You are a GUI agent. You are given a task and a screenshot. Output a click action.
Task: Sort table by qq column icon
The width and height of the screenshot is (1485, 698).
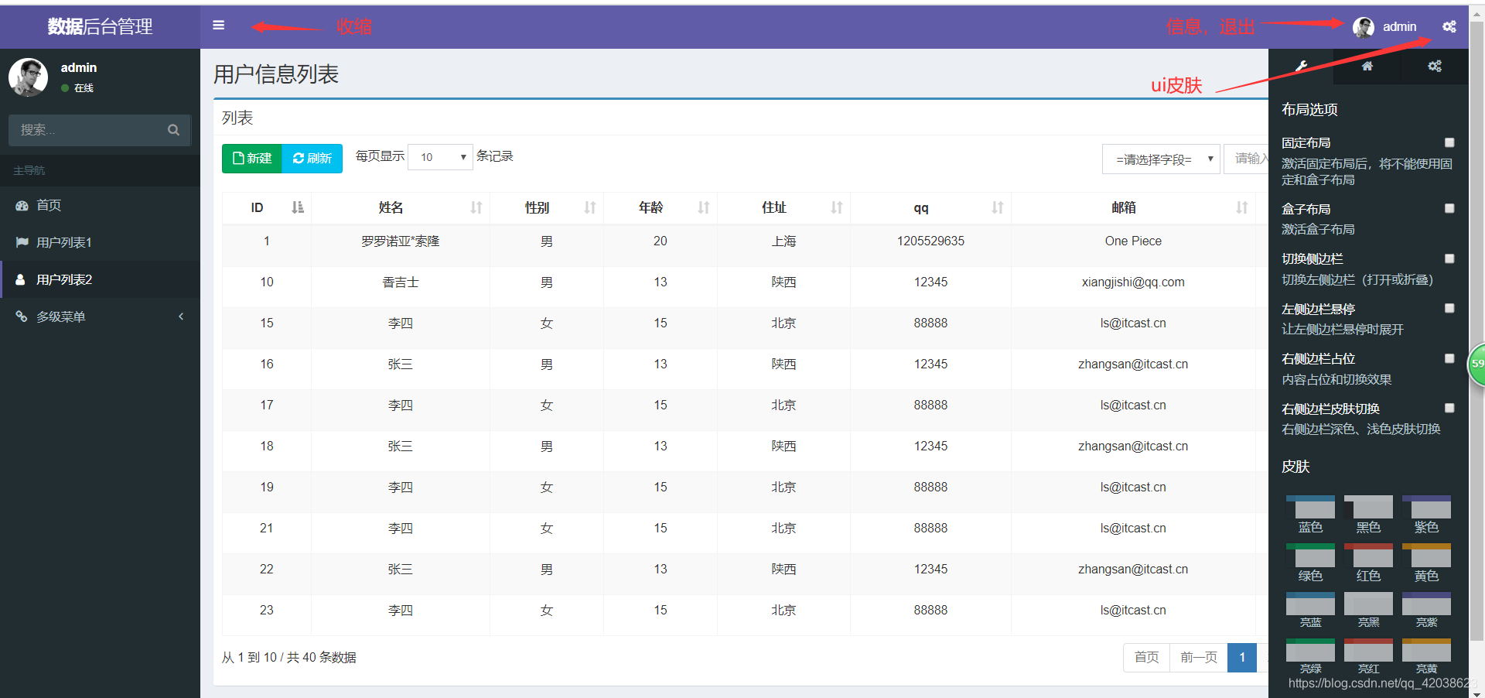[x=998, y=207]
